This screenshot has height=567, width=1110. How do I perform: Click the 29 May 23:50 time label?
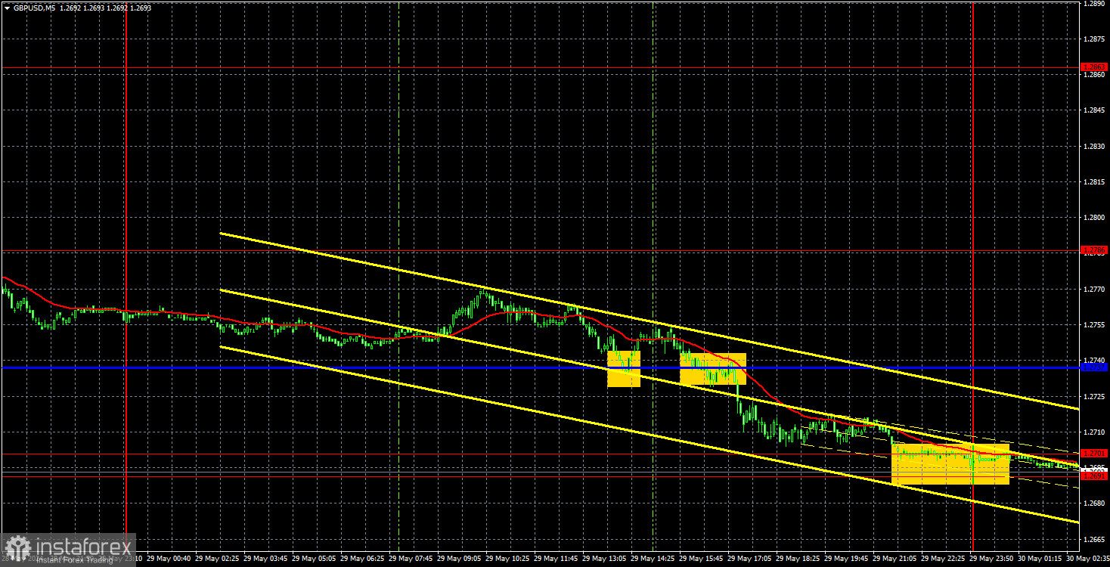point(991,559)
